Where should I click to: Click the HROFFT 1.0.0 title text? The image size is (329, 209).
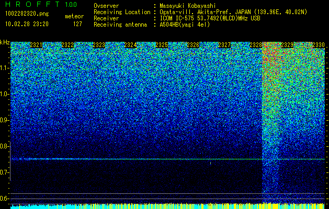(41, 4)
